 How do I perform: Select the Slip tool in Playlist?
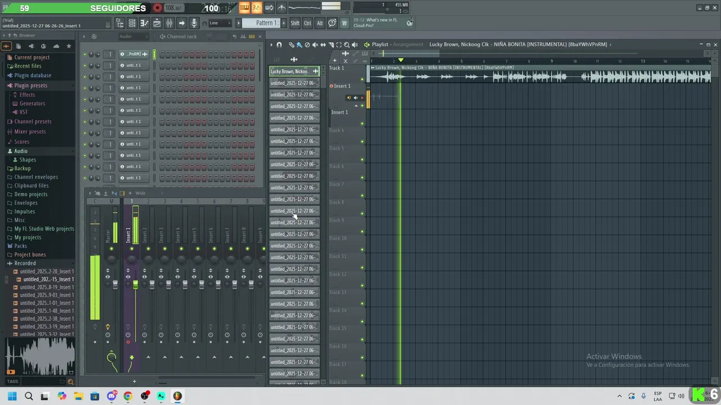[323, 44]
